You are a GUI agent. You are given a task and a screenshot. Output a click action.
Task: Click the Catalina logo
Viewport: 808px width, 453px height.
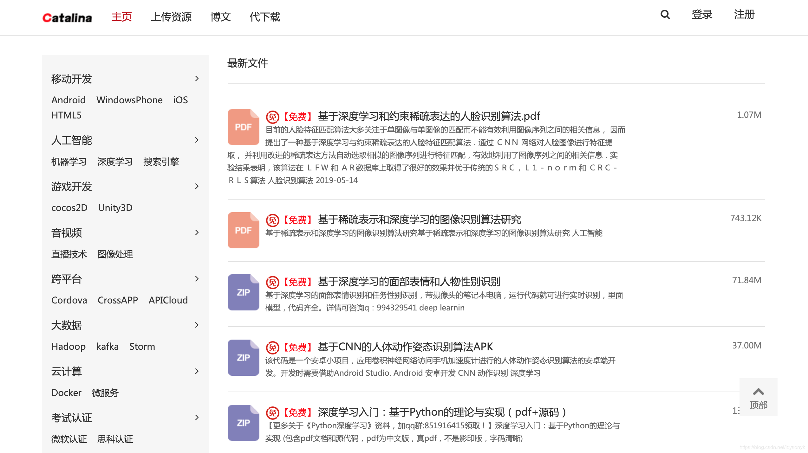pyautogui.click(x=67, y=17)
